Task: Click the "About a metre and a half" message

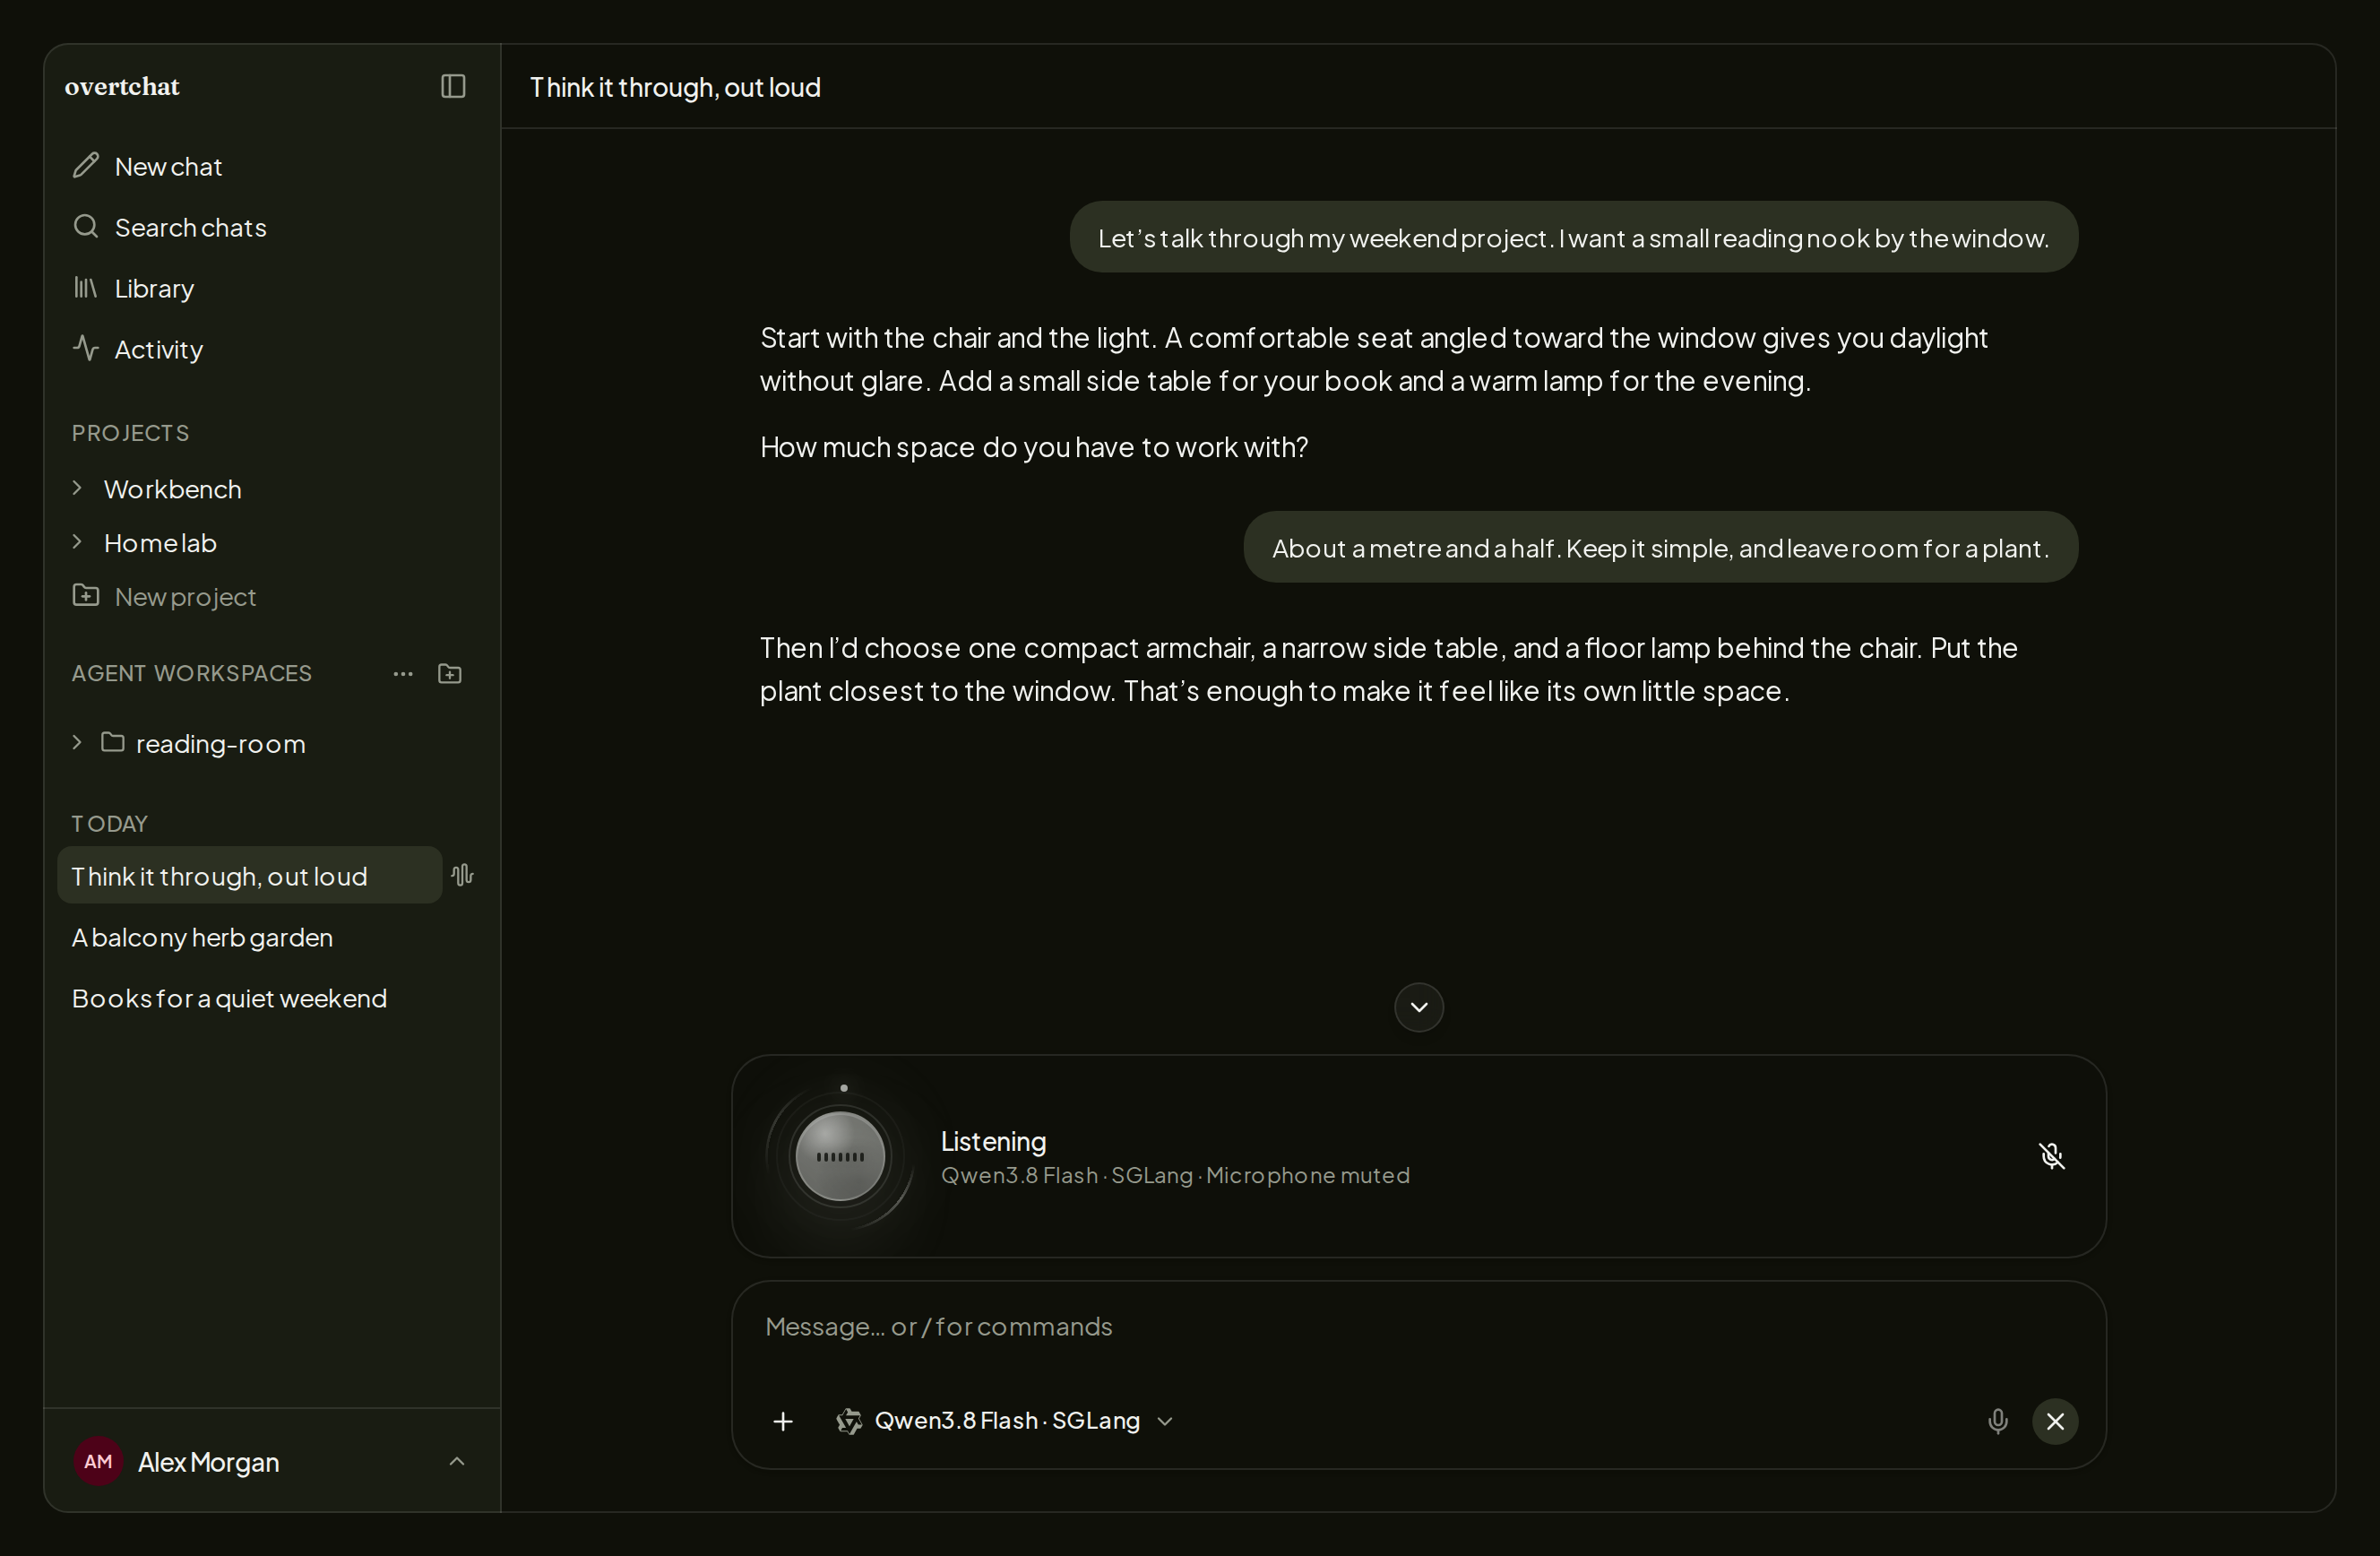Action: tap(1660, 547)
